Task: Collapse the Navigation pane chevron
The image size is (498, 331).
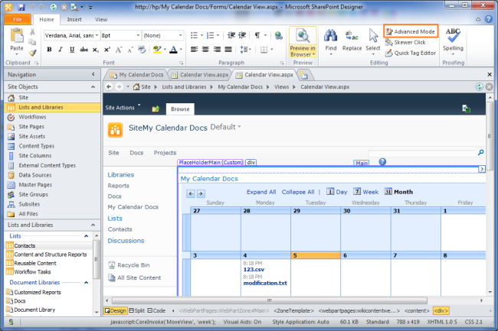Action: coord(93,74)
